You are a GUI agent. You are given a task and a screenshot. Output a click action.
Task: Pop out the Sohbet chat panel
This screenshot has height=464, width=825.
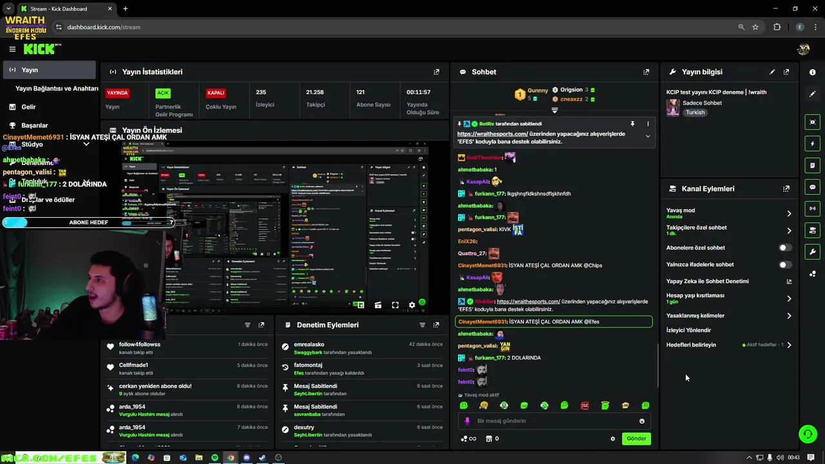click(646, 72)
